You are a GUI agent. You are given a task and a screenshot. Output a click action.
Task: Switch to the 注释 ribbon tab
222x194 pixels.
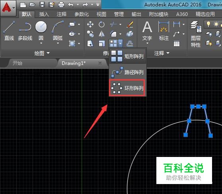62,14
